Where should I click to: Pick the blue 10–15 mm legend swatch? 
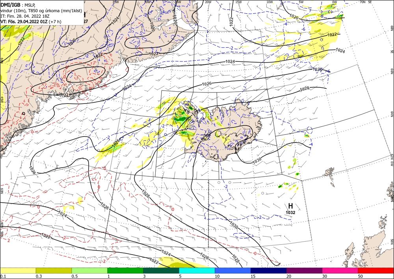click(233, 270)
